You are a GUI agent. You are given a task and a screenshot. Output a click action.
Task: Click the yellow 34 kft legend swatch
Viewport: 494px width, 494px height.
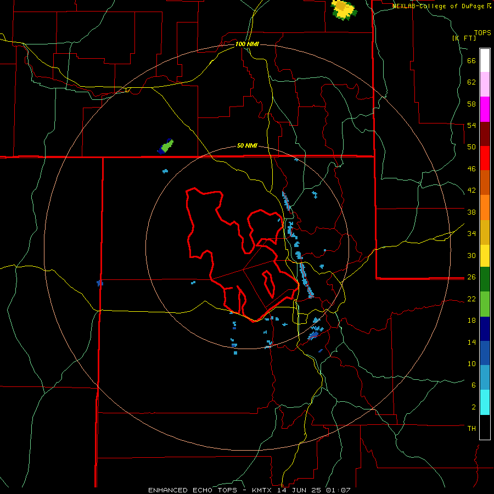tap(485, 256)
